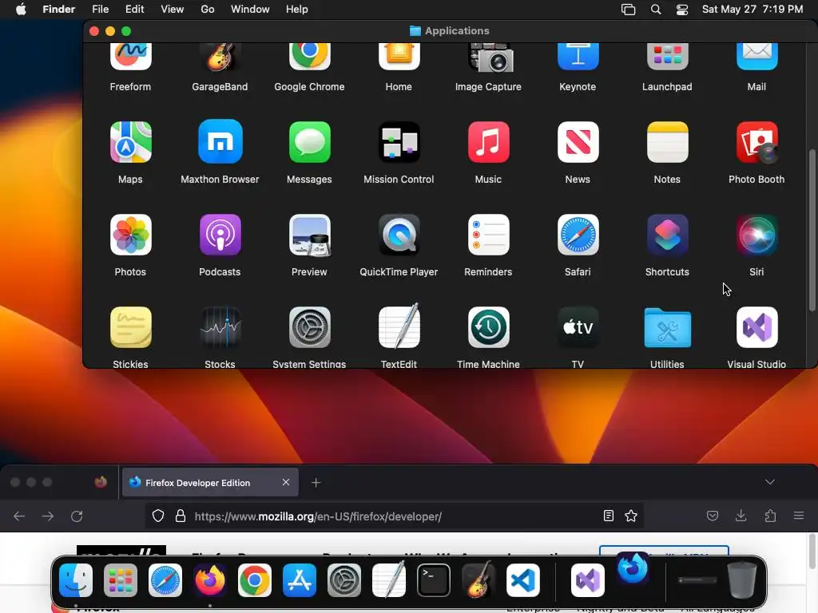
Task: Select the Mail app icon
Action: pyautogui.click(x=756, y=57)
